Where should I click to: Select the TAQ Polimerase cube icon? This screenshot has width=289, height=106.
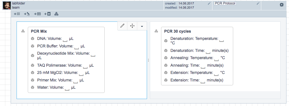(x=33, y=65)
